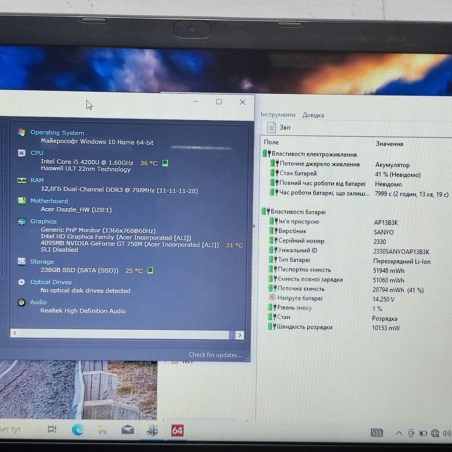This screenshot has width=452, height=452.
Task: Open the Інструменти menu in AIDA64
Action: pyautogui.click(x=278, y=115)
